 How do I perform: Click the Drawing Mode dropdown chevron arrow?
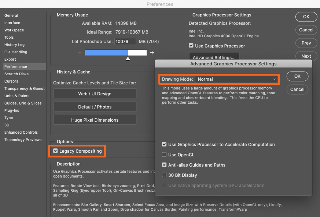tap(274, 79)
